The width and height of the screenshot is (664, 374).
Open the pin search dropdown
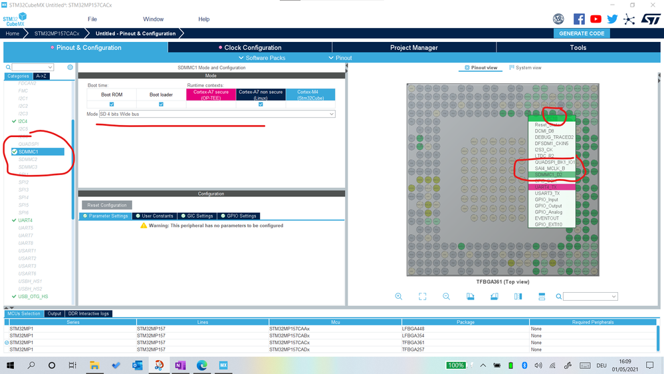[x=613, y=296]
